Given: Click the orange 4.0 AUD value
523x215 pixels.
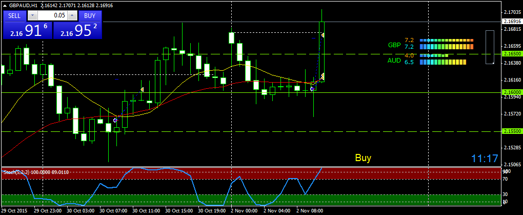Looking at the screenshot, I should click(409, 55).
